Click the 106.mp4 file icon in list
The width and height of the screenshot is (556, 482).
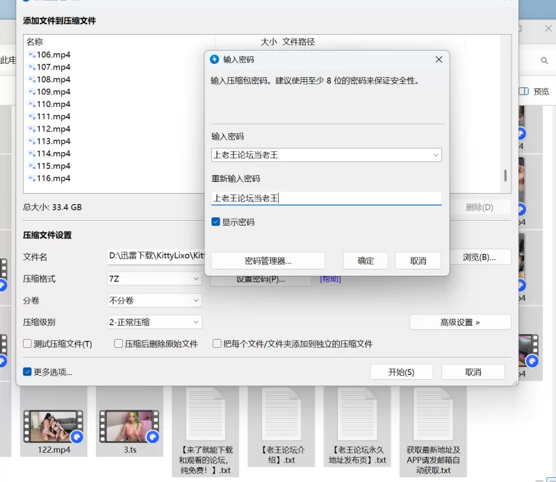(x=32, y=55)
